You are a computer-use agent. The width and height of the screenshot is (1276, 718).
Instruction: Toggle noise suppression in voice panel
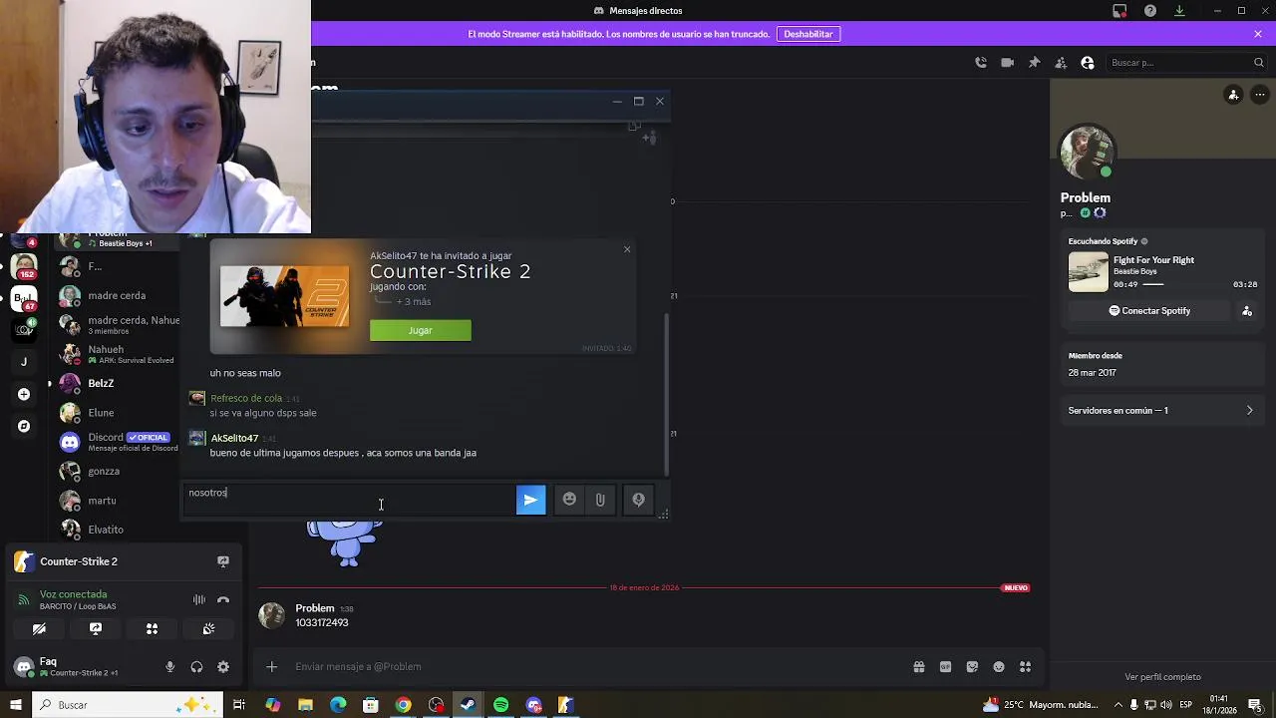(x=198, y=600)
